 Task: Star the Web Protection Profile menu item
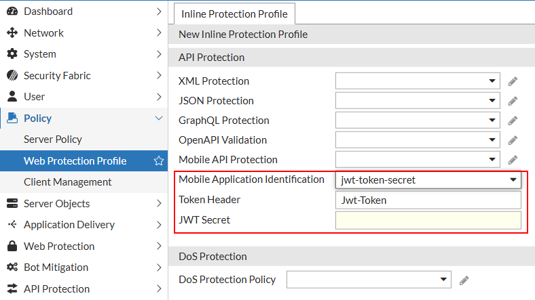pos(159,161)
